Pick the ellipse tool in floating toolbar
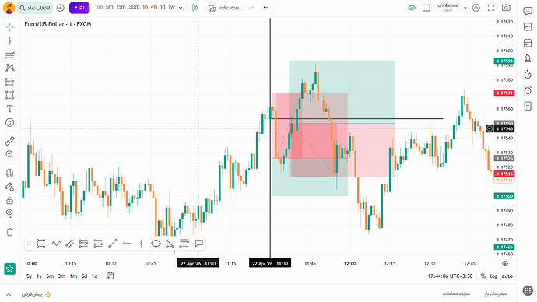537x302 pixels. [x=156, y=244]
